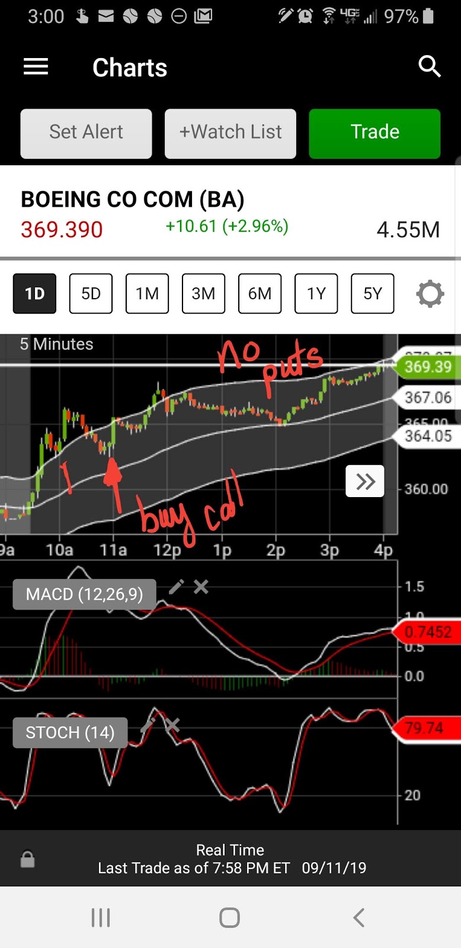This screenshot has height=948, width=461.
Task: Switch to the 5D time range
Action: (91, 293)
